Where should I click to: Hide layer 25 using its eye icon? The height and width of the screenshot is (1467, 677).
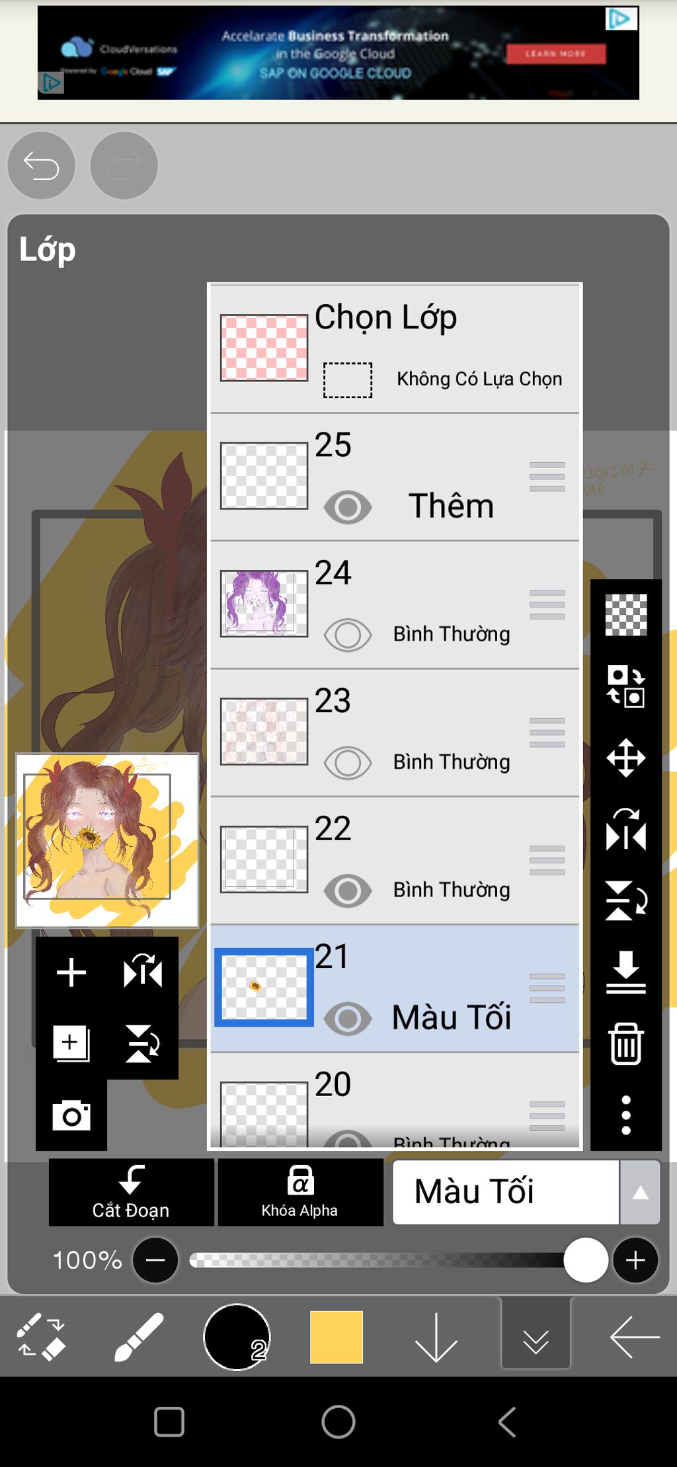[x=348, y=507]
